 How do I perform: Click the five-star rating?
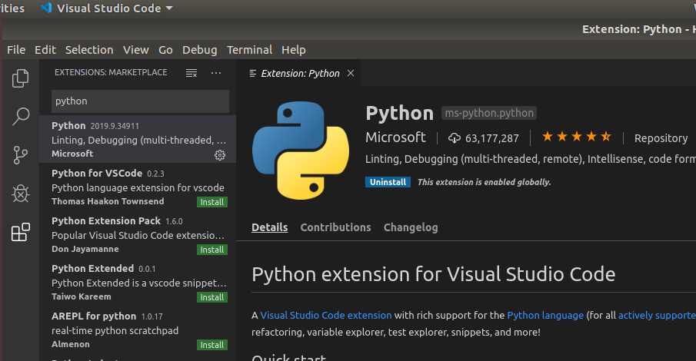pos(577,137)
